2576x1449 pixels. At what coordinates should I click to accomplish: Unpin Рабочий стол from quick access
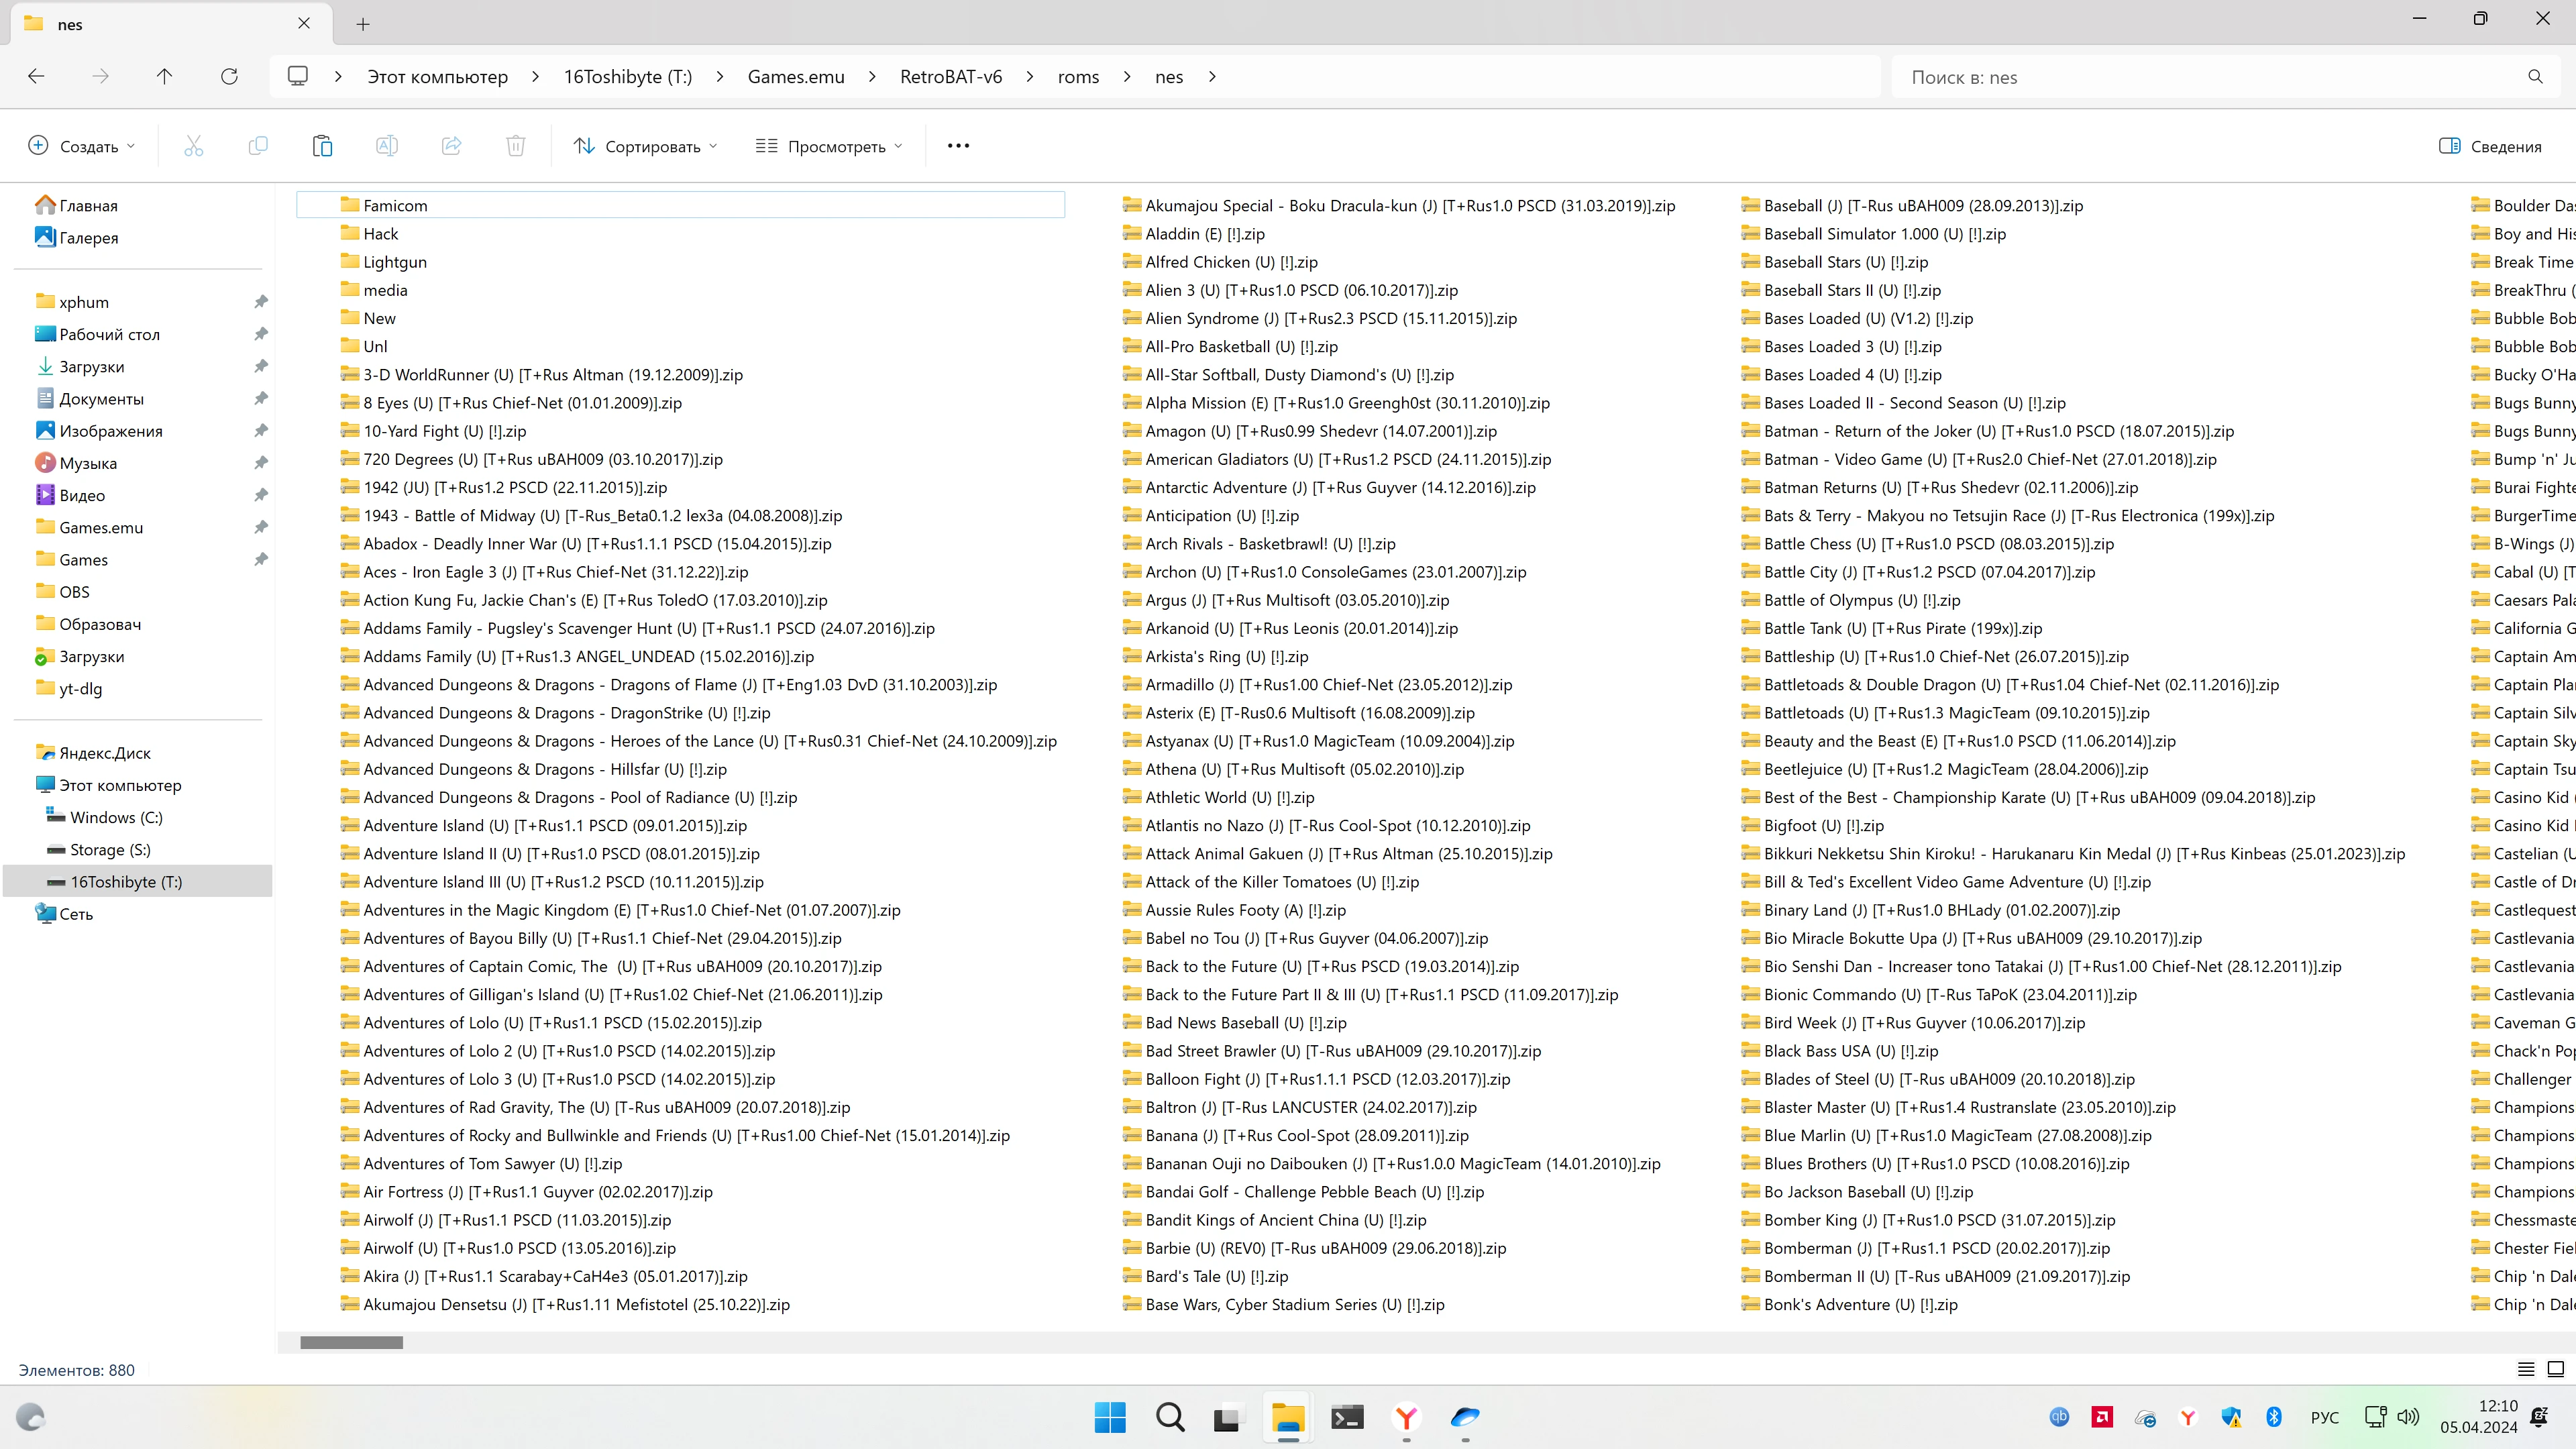pos(261,334)
